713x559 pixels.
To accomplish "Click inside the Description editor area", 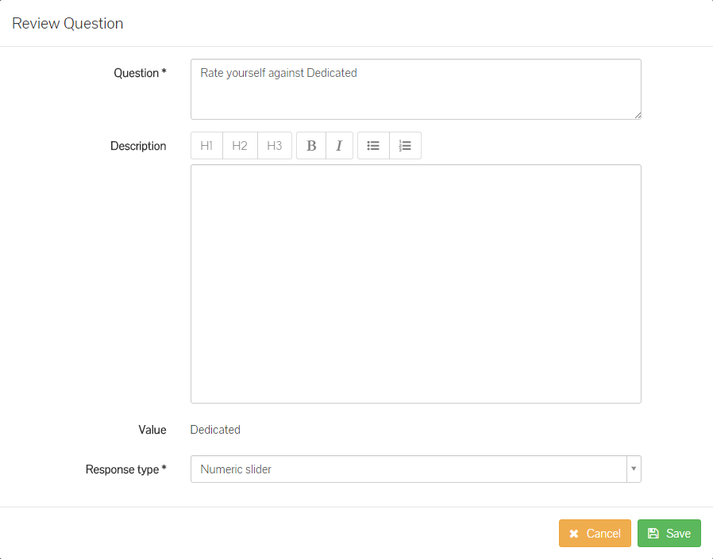I will coord(415,283).
